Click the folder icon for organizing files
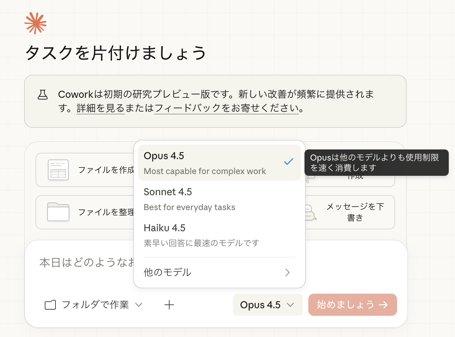455x337 pixels. [58, 212]
